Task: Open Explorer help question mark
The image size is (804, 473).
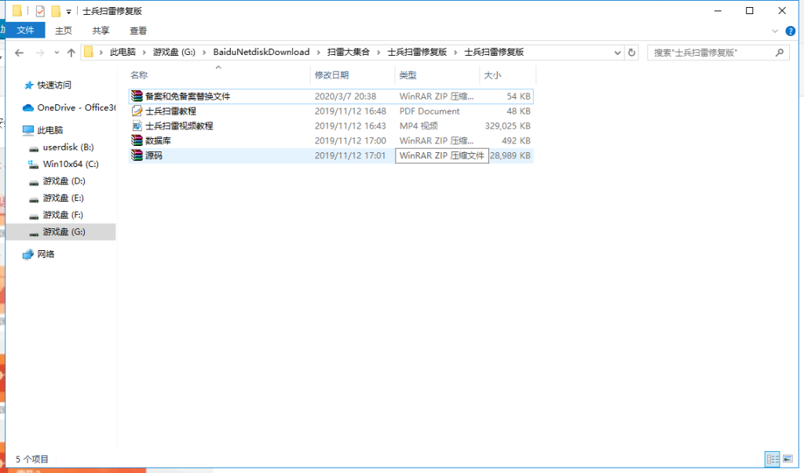Action: pos(790,31)
